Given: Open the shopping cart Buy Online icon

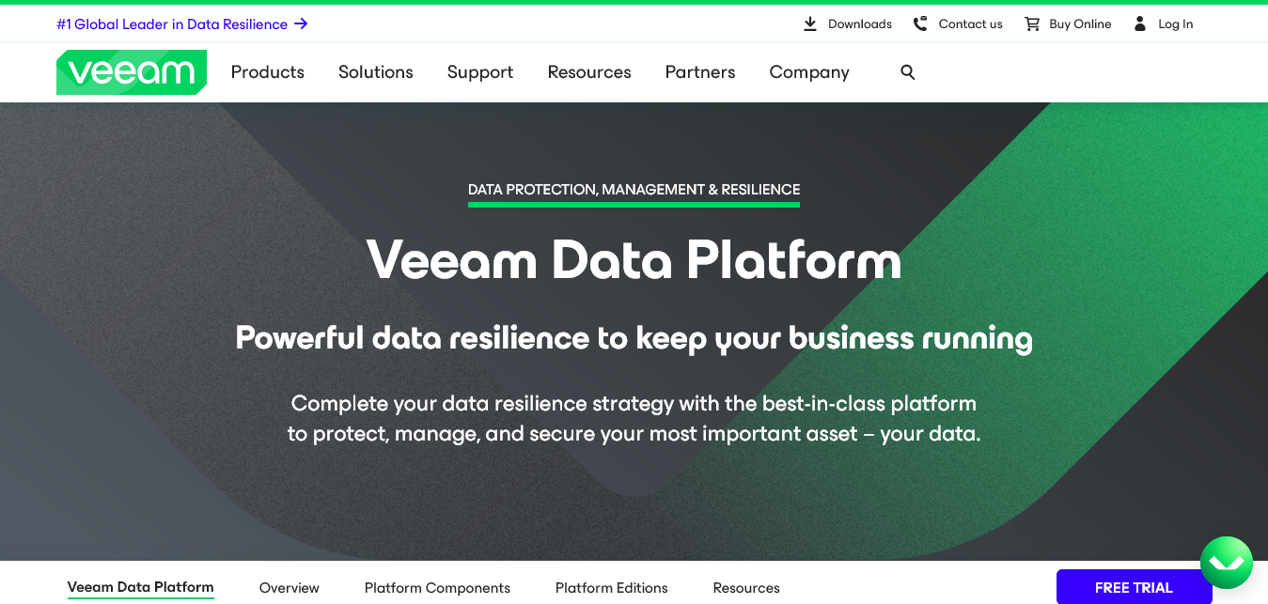Looking at the screenshot, I should [x=1032, y=23].
